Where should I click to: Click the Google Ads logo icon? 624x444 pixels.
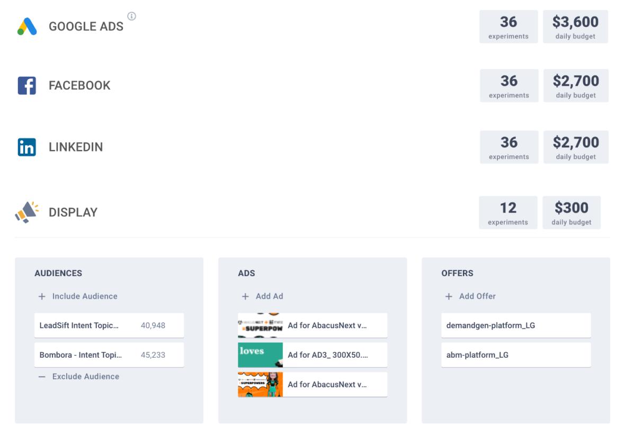(x=27, y=26)
